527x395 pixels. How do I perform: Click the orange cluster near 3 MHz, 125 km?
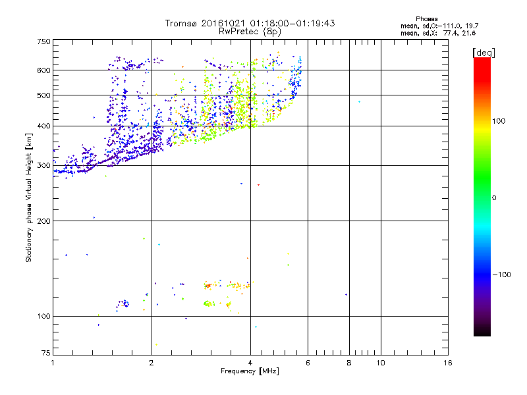(208, 286)
